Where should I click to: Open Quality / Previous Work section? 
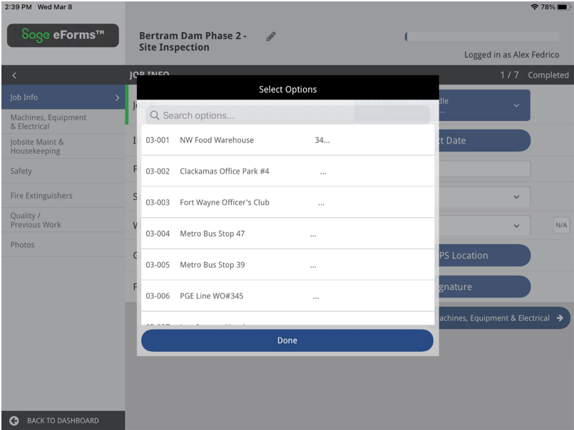point(63,220)
